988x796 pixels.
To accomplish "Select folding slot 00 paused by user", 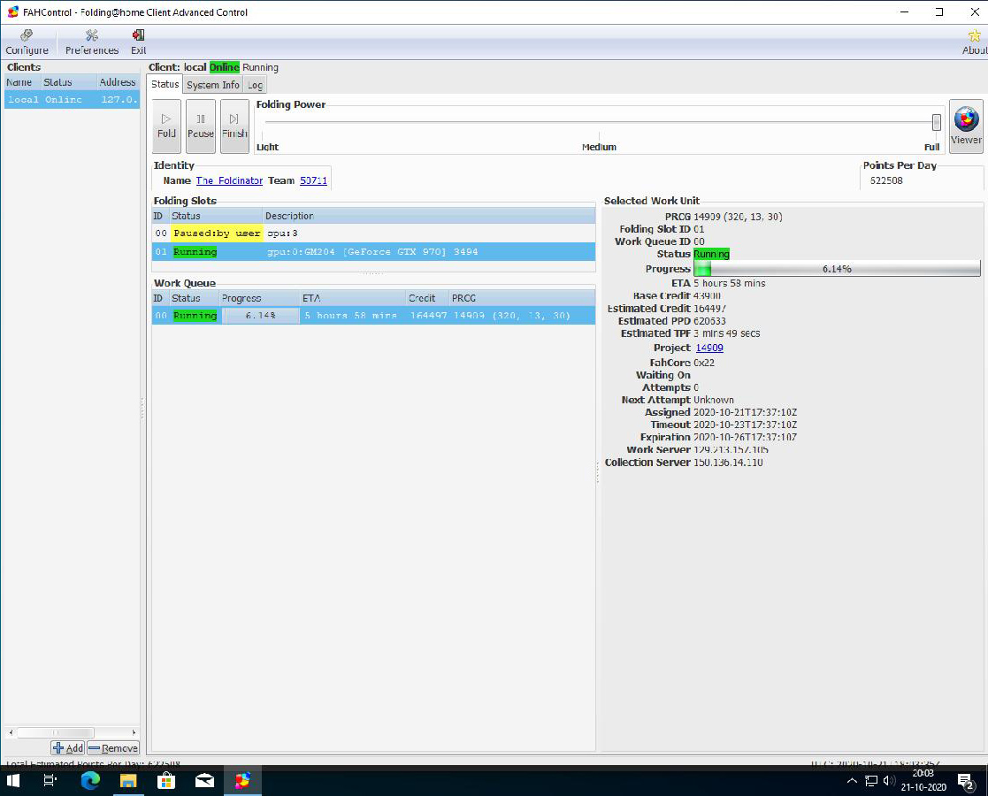I will click(x=373, y=233).
